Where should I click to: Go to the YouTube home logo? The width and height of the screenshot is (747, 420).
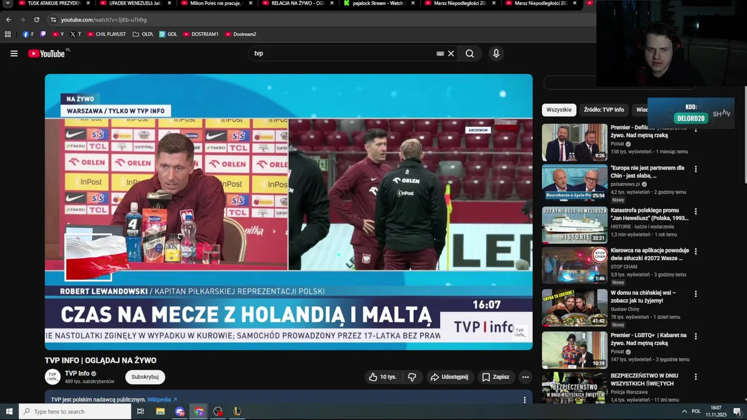[47, 54]
